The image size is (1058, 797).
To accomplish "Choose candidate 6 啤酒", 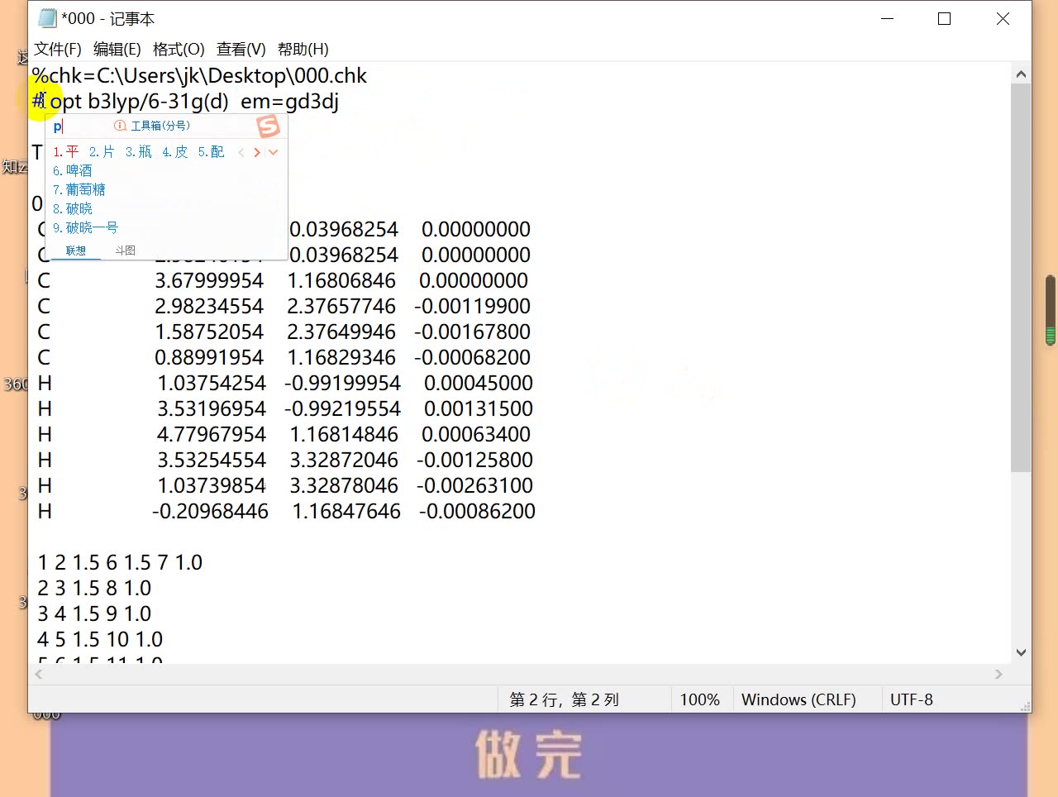I will (73, 171).
